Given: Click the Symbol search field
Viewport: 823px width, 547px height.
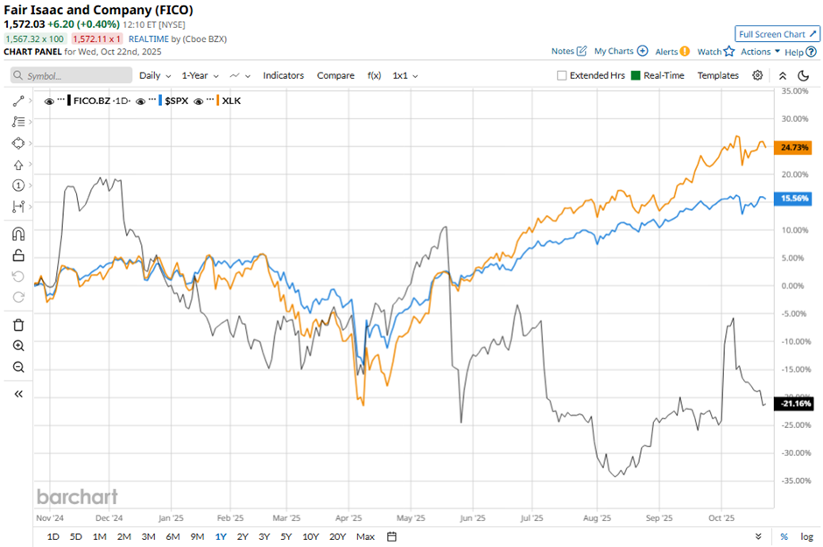Looking at the screenshot, I should click(72, 76).
